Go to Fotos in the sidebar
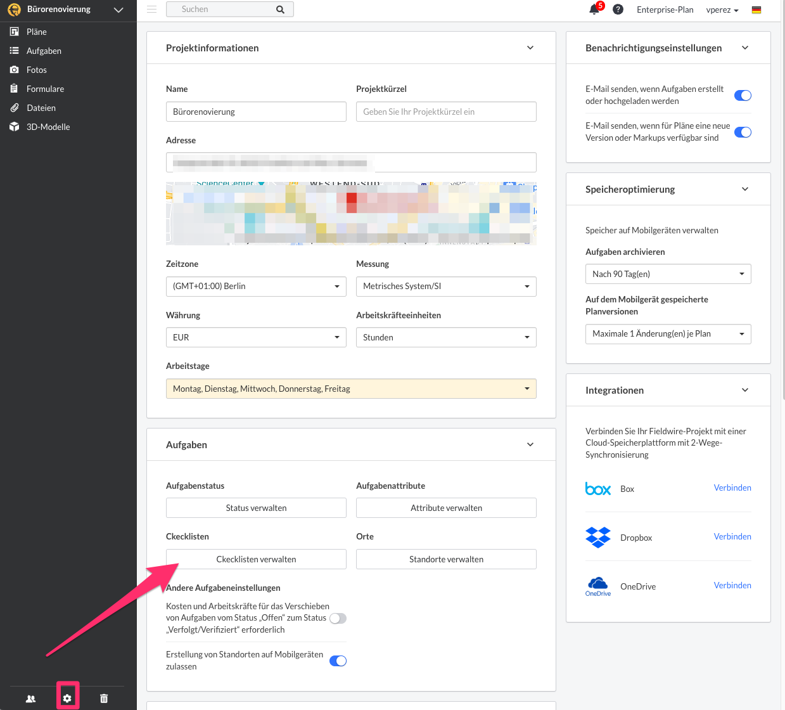Viewport: 785px width, 710px height. point(37,70)
